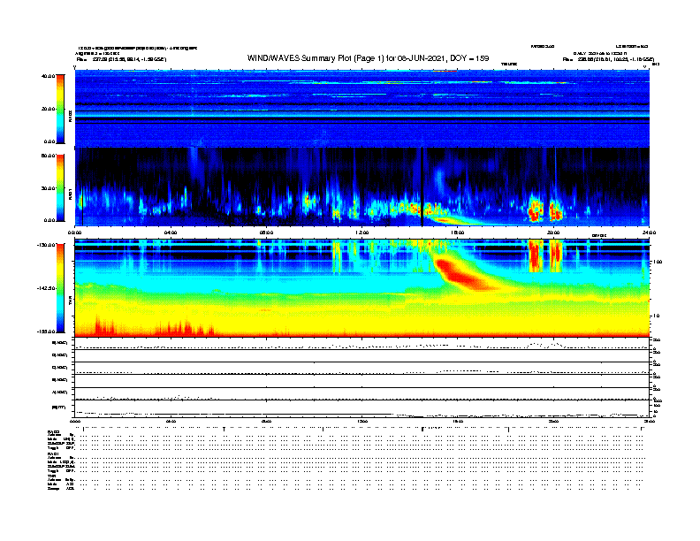Select the 20:00 time axis label
Image resolution: width=700 pixels, height=541 pixels.
tap(552, 232)
